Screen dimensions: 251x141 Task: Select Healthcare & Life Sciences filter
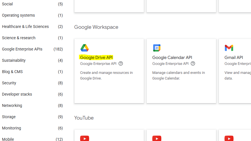[25, 27]
